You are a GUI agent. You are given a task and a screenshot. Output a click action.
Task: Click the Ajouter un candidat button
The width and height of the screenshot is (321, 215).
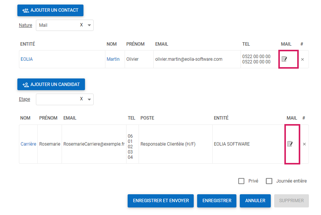[x=51, y=84]
